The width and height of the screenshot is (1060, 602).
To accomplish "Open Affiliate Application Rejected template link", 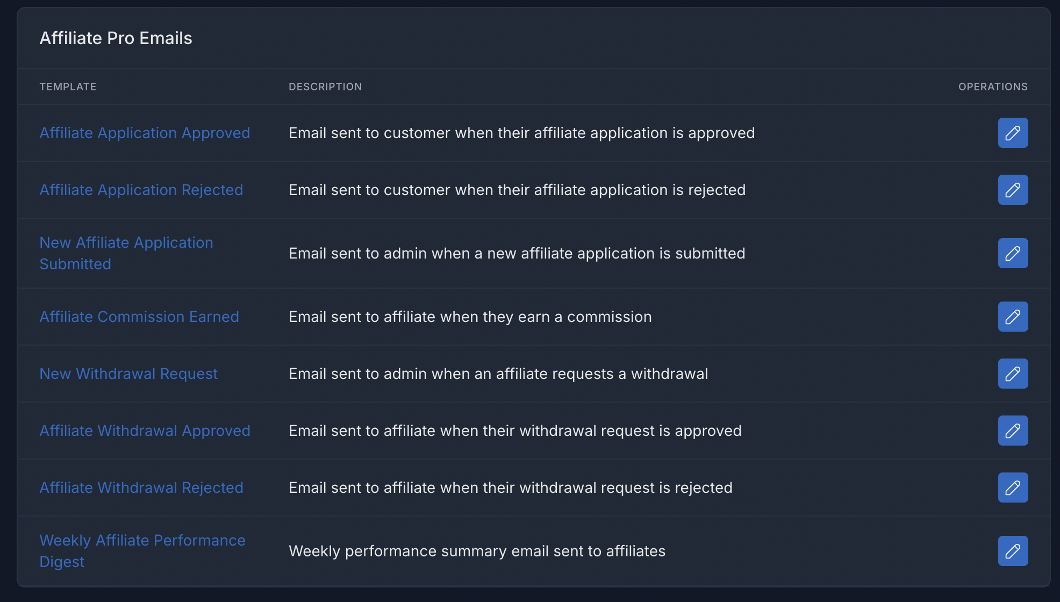I will [x=141, y=190].
